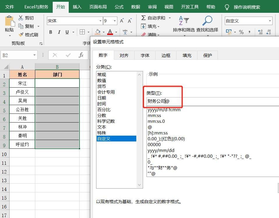This screenshot has height=218, width=279.
Task: Select 文本 in the category list
Action: (102, 127)
